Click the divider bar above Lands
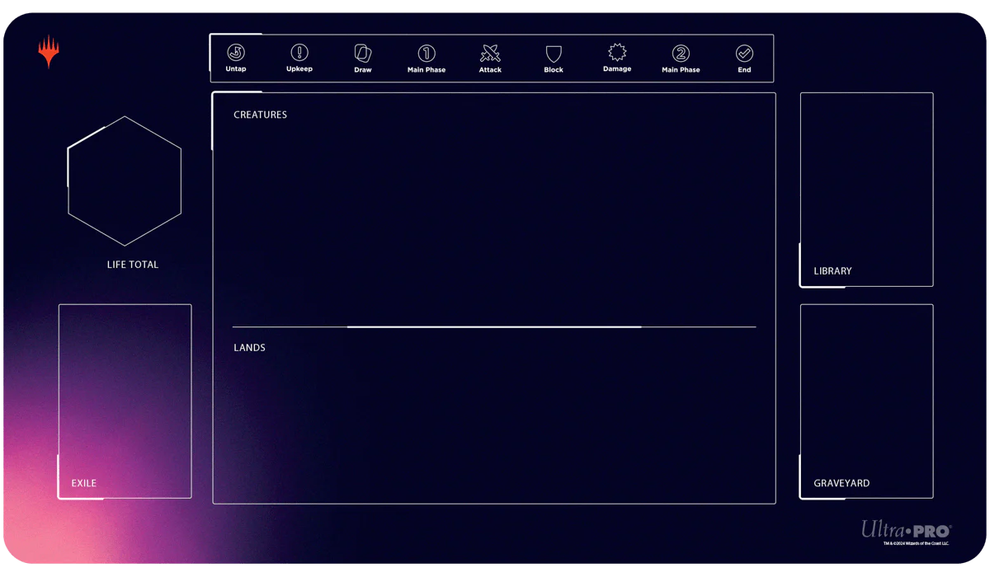This screenshot has width=990, height=577. point(493,327)
